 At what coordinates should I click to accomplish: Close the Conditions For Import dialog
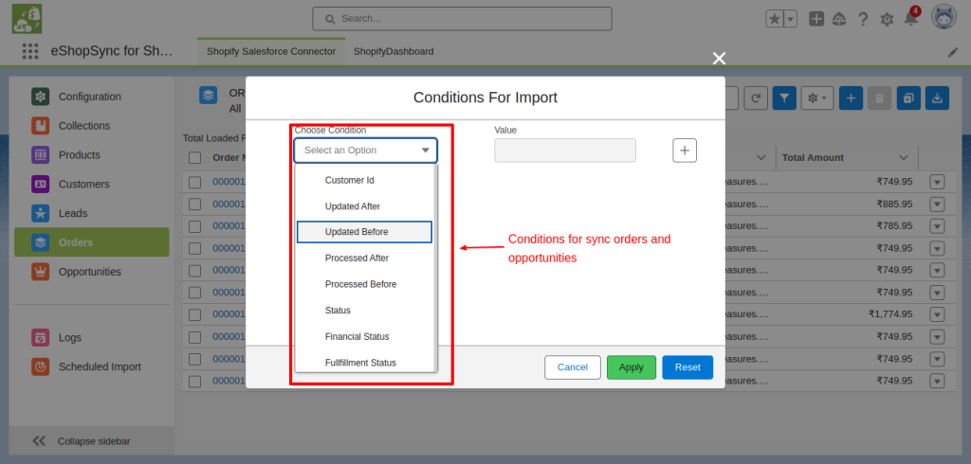[719, 59]
